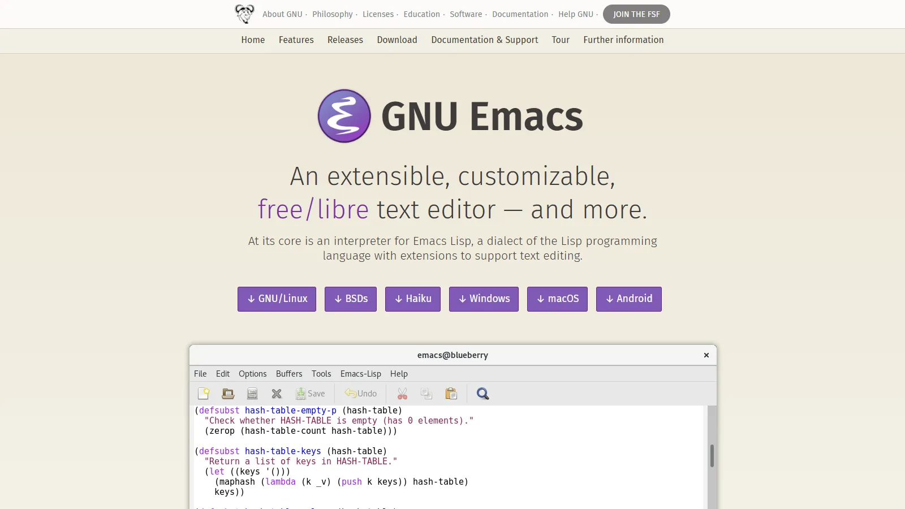Cut selected text with the scissors icon
This screenshot has width=905, height=509.
(x=402, y=393)
